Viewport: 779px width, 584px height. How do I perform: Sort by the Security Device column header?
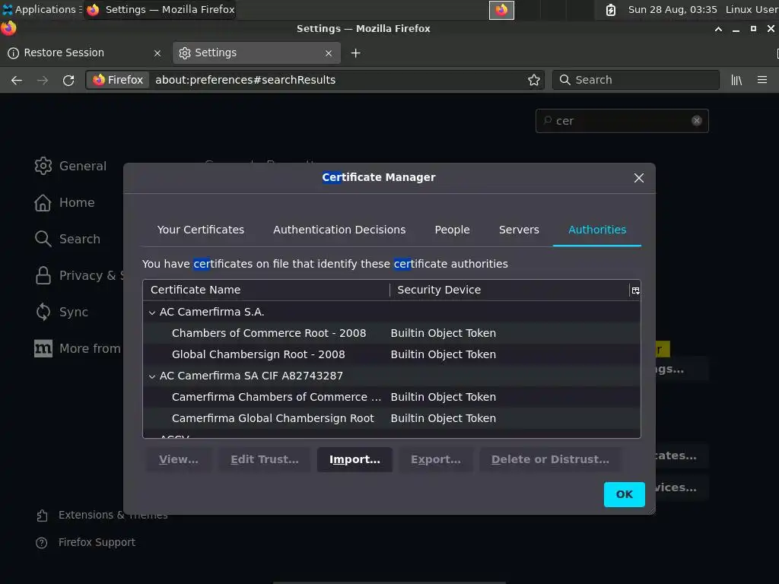pyautogui.click(x=510, y=290)
